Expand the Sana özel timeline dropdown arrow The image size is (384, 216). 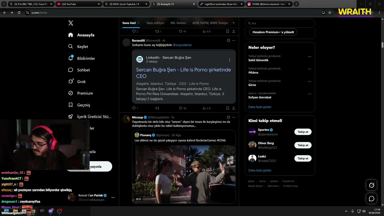[x=138, y=23]
